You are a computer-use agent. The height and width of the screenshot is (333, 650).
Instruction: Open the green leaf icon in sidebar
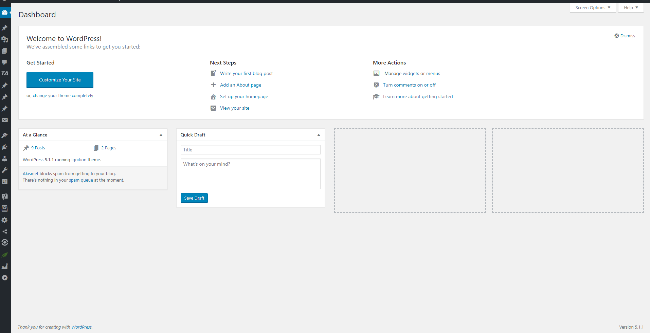tap(5, 255)
